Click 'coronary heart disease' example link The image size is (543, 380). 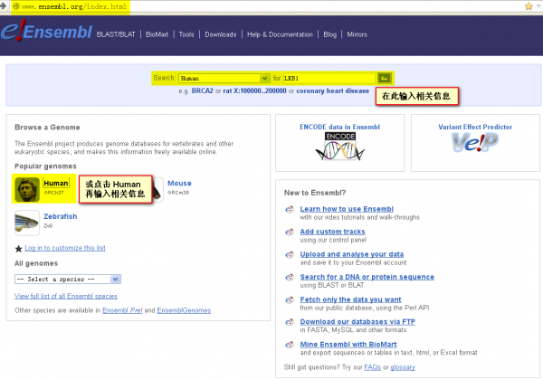tap(333, 90)
